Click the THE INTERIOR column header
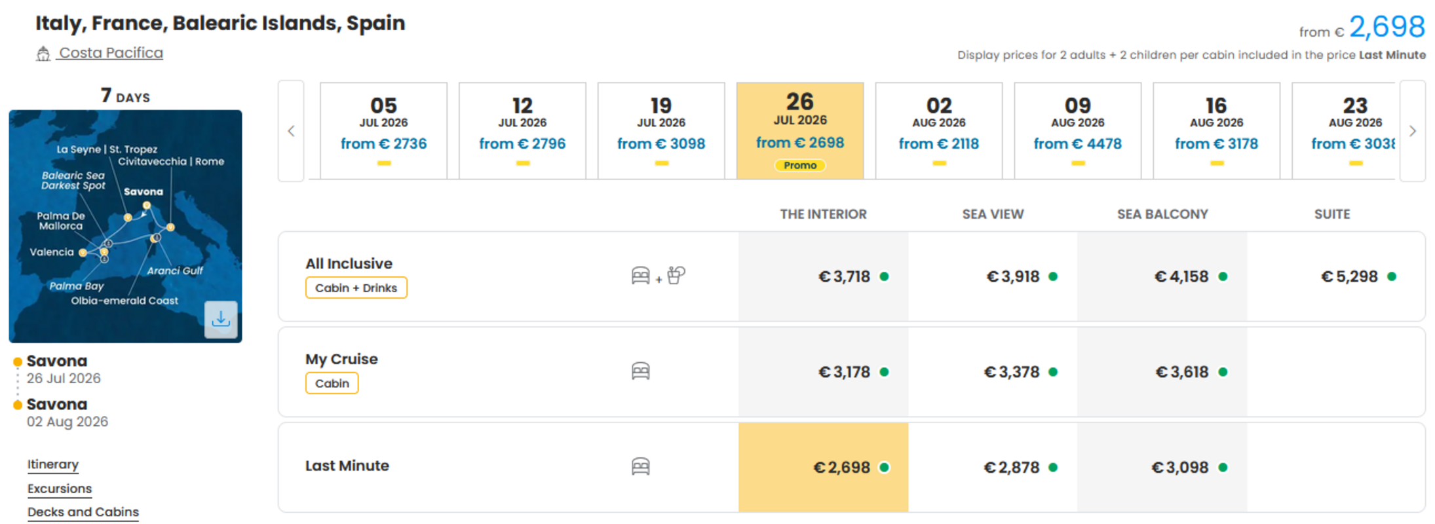Screen dimensions: 1435x524 coord(823,214)
